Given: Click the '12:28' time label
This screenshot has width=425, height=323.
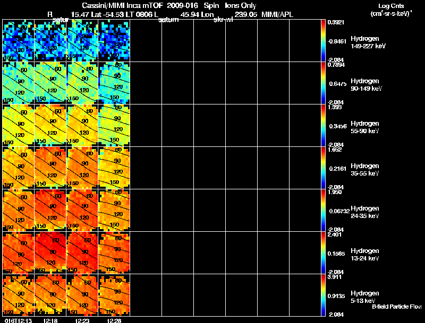Looking at the screenshot, I should [114, 320].
